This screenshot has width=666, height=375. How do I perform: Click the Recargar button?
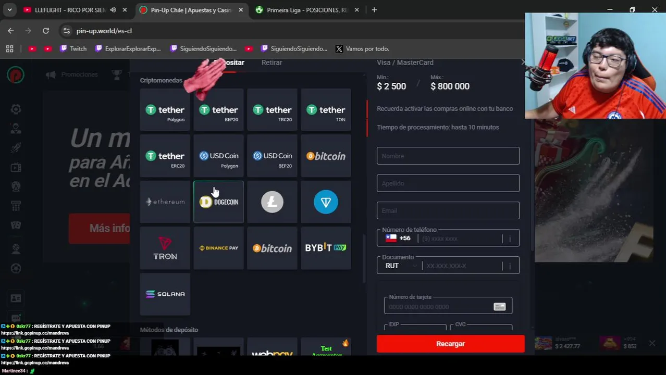[x=450, y=344]
